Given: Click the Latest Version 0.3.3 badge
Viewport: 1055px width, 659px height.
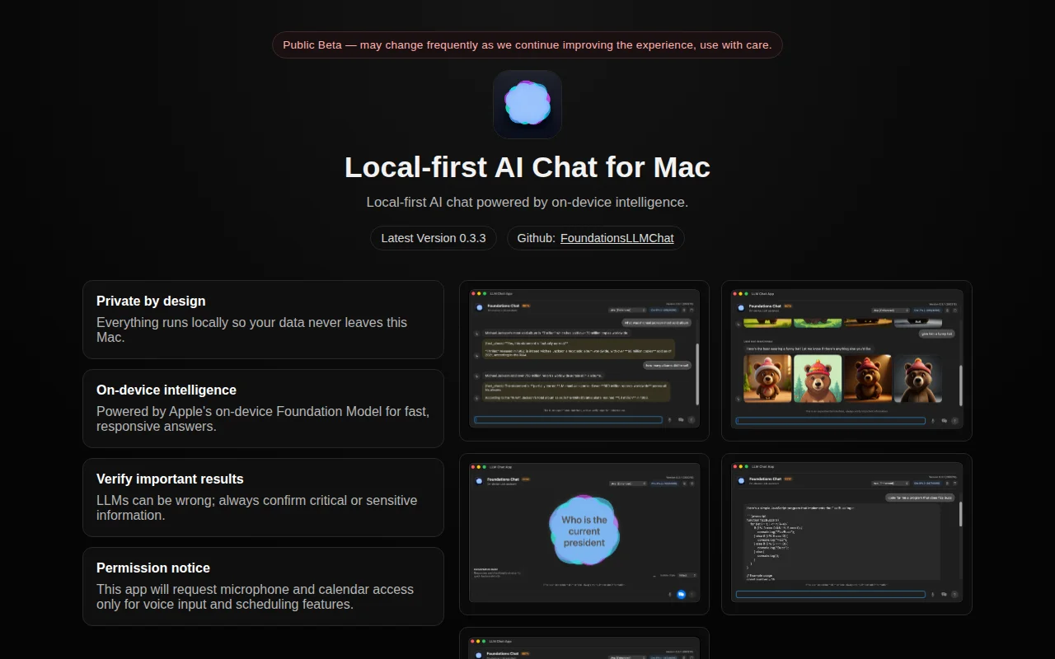Looking at the screenshot, I should point(434,238).
